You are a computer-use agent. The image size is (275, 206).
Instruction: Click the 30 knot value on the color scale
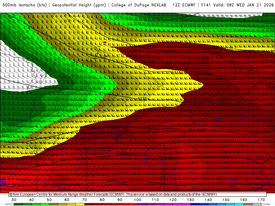point(14,200)
